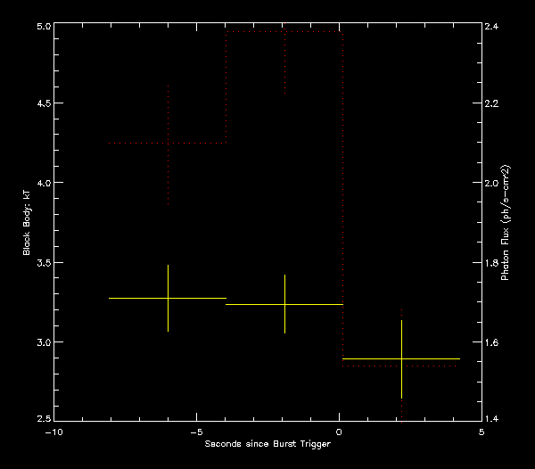This screenshot has width=535, height=469.
Task: Click the 5 tick label on x-axis
Action: 481,432
